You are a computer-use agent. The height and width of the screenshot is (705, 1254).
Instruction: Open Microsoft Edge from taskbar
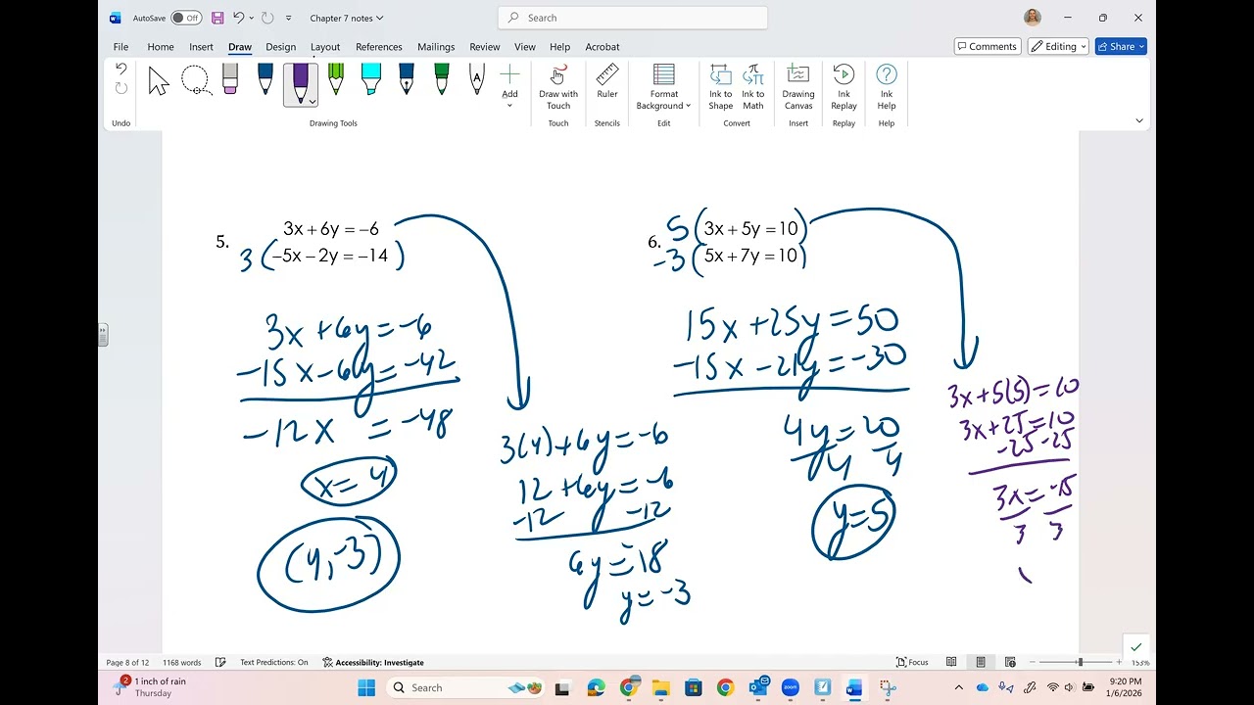(597, 687)
